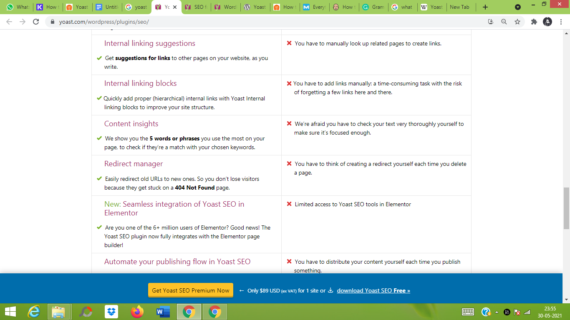570x320 pixels.
Task: Click the help question mark tray icon
Action: click(486, 312)
